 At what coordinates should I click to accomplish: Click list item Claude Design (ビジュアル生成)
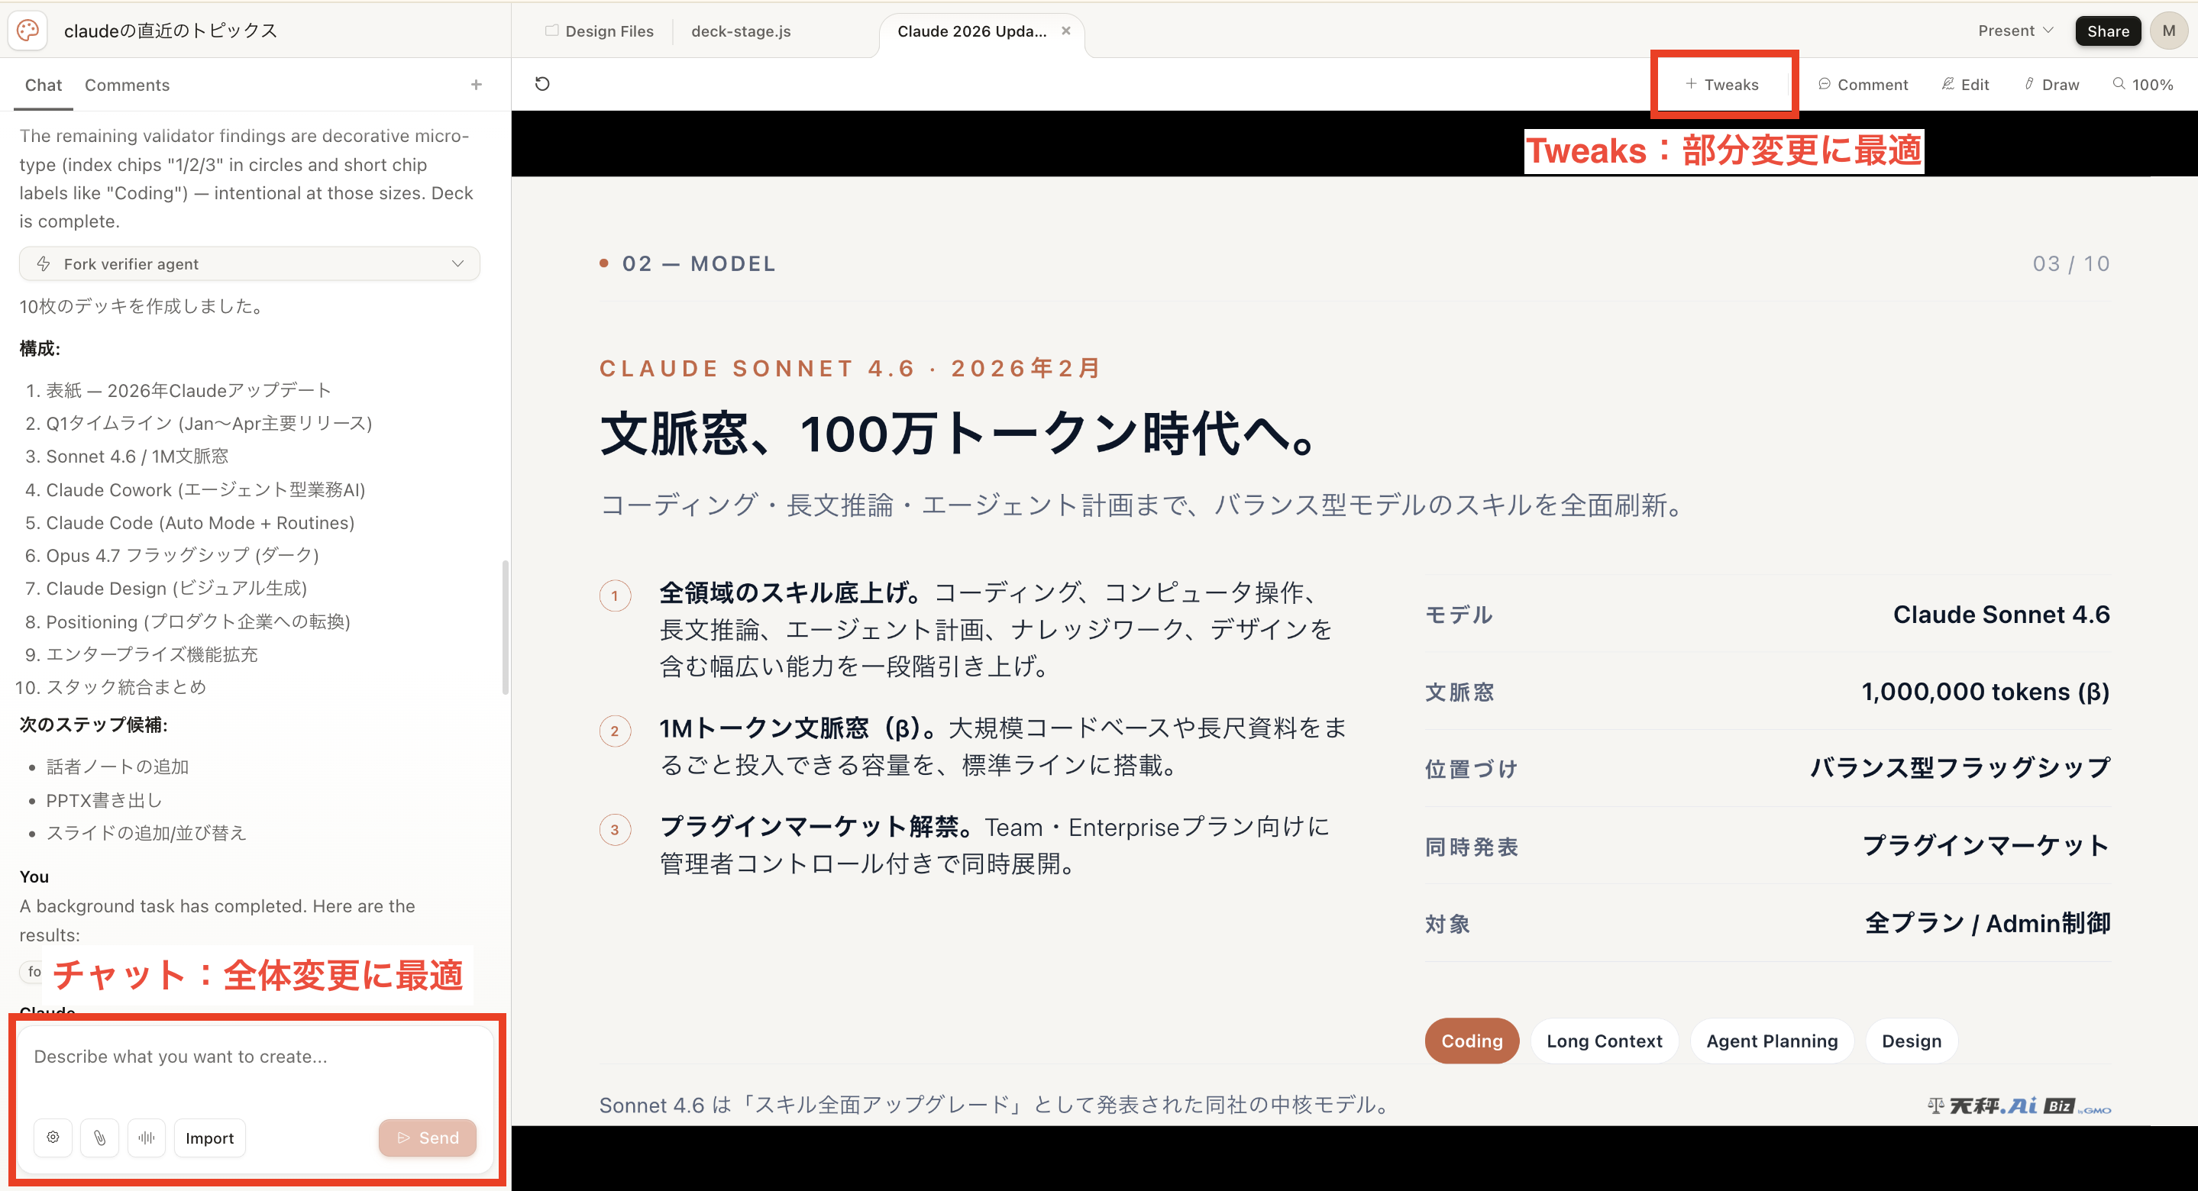[x=176, y=588]
